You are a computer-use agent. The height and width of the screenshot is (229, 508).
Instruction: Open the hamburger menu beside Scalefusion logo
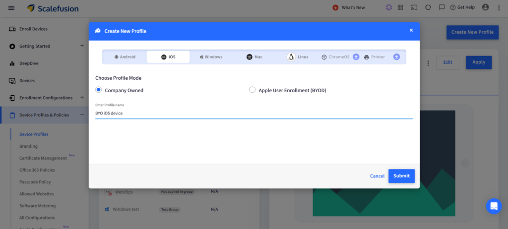(x=11, y=8)
